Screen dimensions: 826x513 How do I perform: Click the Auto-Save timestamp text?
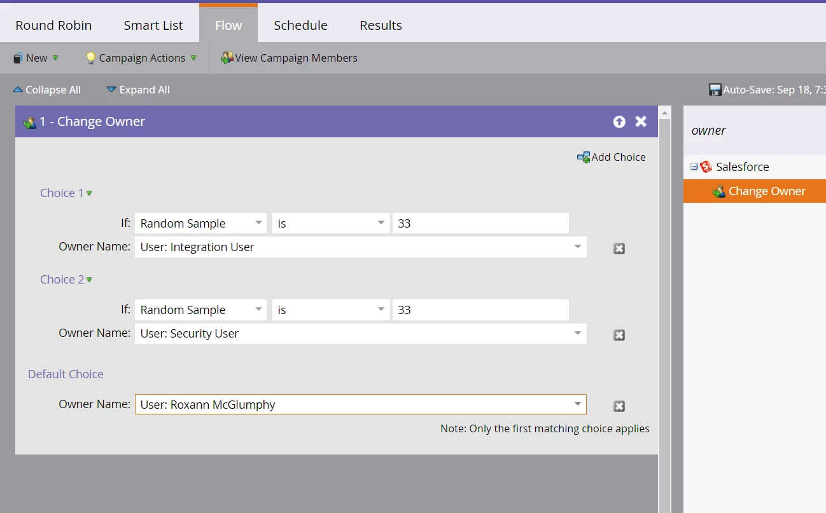[x=774, y=90]
